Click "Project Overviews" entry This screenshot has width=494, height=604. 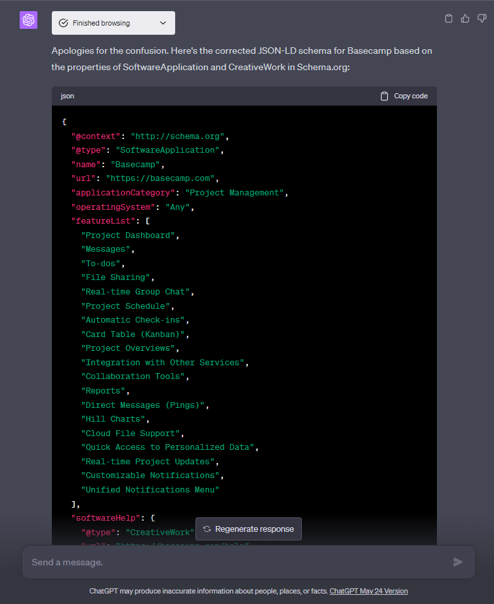[x=128, y=348]
